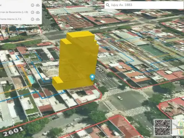This screenshot has height=138, width=184.
Task: Click the 2601 street number label
Action: [13, 131]
